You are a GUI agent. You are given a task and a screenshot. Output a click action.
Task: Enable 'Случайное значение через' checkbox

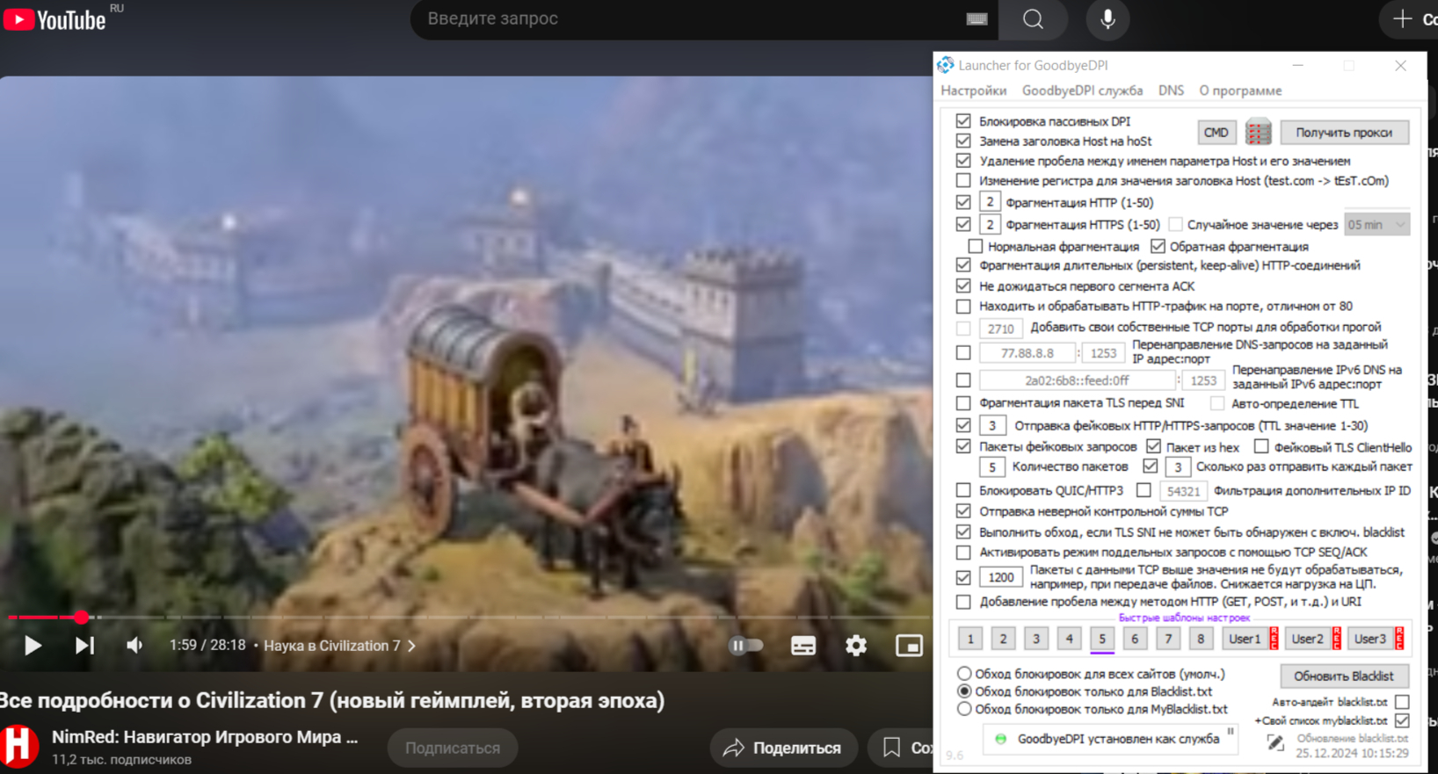(x=1175, y=224)
